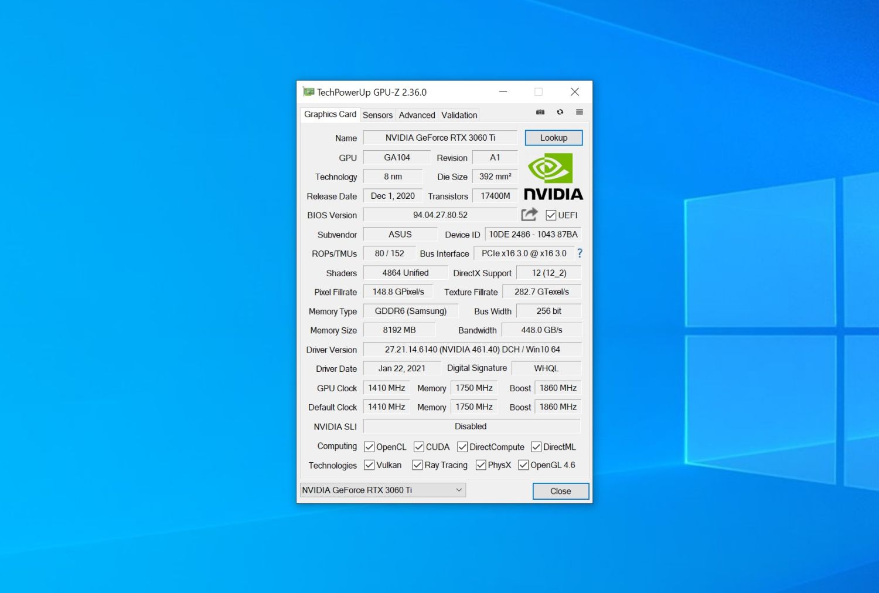This screenshot has height=593, width=879.
Task: Click the Pixel Fillrate field 148.8 GPixel/s
Action: click(x=398, y=292)
